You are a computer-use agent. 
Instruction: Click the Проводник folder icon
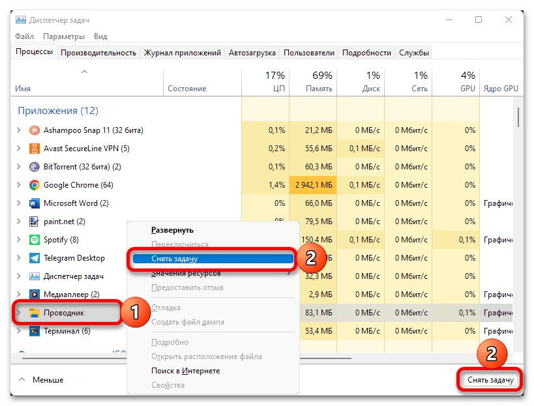click(35, 313)
